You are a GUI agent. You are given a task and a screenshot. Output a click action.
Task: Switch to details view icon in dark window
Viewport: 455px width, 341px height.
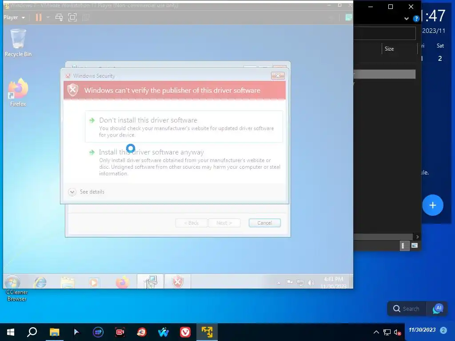(x=403, y=246)
